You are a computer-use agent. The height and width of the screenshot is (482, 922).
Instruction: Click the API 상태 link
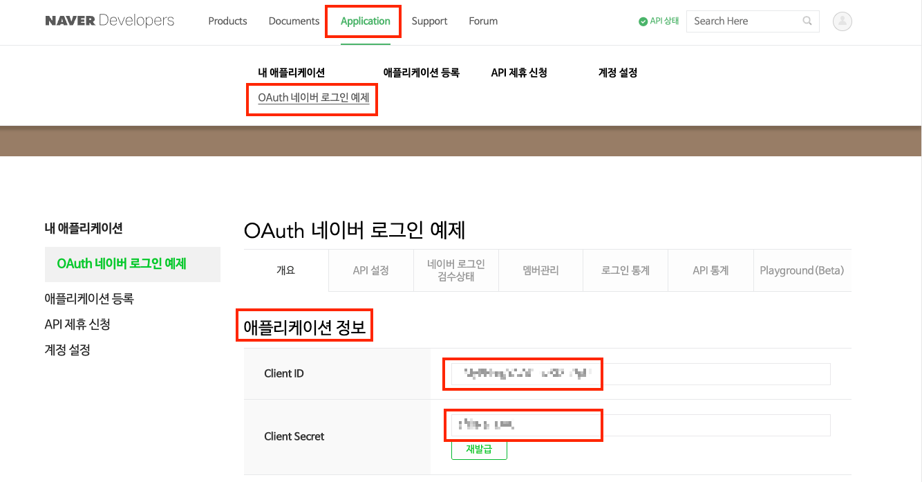pyautogui.click(x=664, y=21)
